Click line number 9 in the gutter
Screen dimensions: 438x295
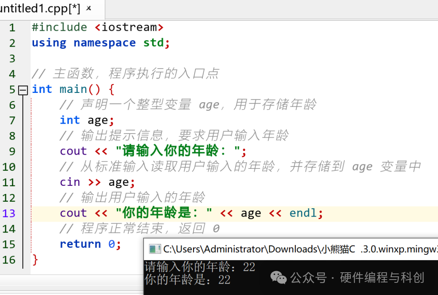click(12, 151)
